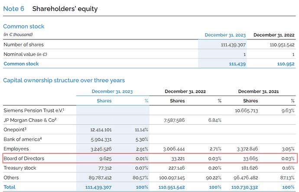Screen dimensions: 299x192
Task: Click the 110,952 common stock total for 2022
Action: 285,64
